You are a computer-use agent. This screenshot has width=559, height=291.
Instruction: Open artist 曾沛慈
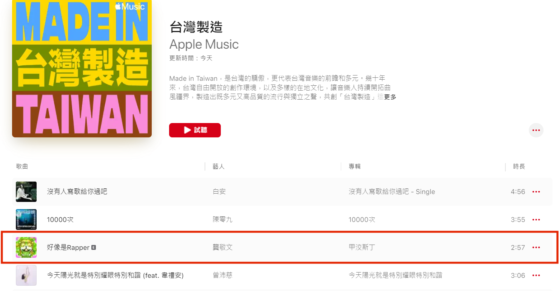click(223, 276)
